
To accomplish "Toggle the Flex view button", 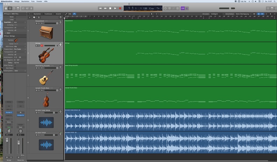I will pyautogui.click(x=70, y=14).
